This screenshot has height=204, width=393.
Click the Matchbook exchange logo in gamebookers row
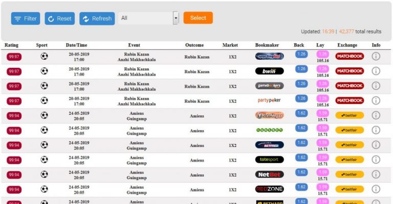coord(350,86)
